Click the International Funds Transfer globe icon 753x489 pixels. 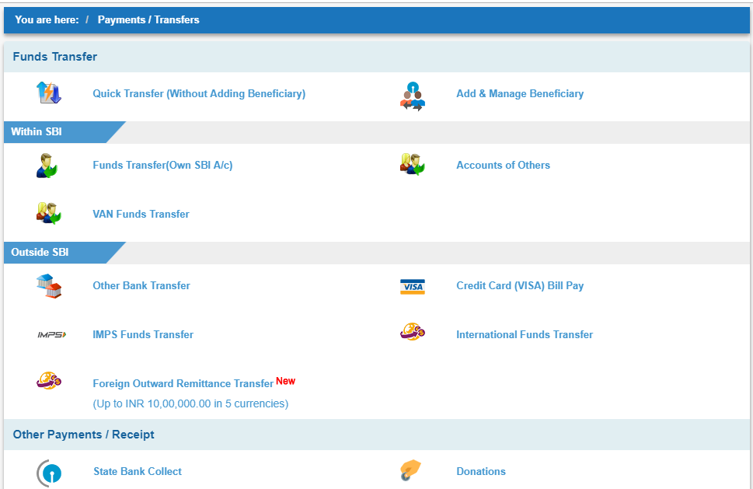(x=413, y=332)
